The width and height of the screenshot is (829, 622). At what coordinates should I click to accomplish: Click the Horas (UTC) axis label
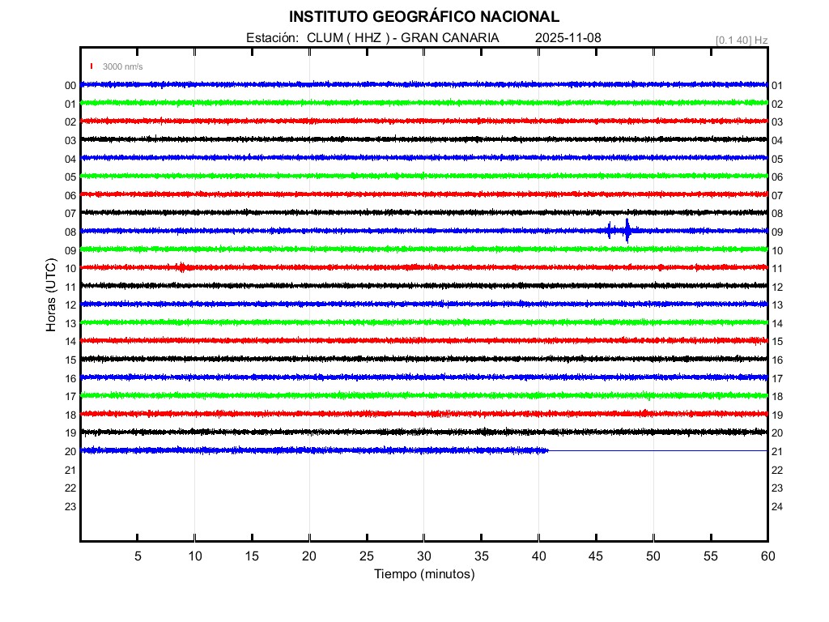[51, 296]
